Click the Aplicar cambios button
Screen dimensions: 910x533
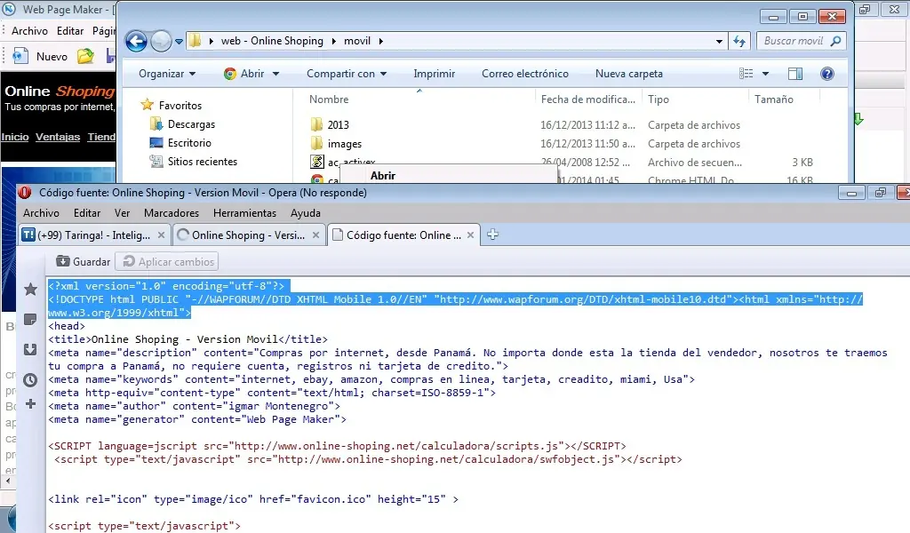[168, 261]
